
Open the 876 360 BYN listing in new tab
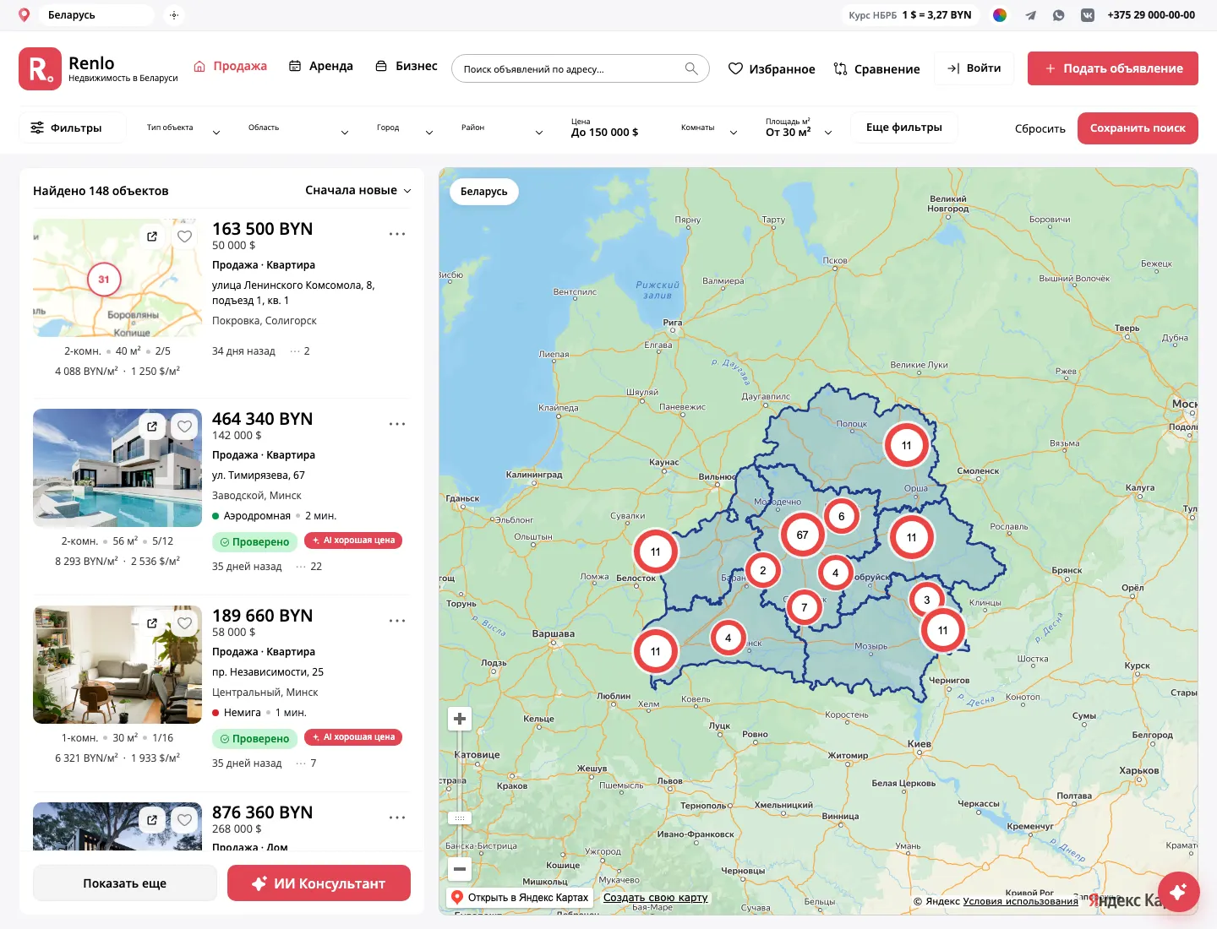152,819
